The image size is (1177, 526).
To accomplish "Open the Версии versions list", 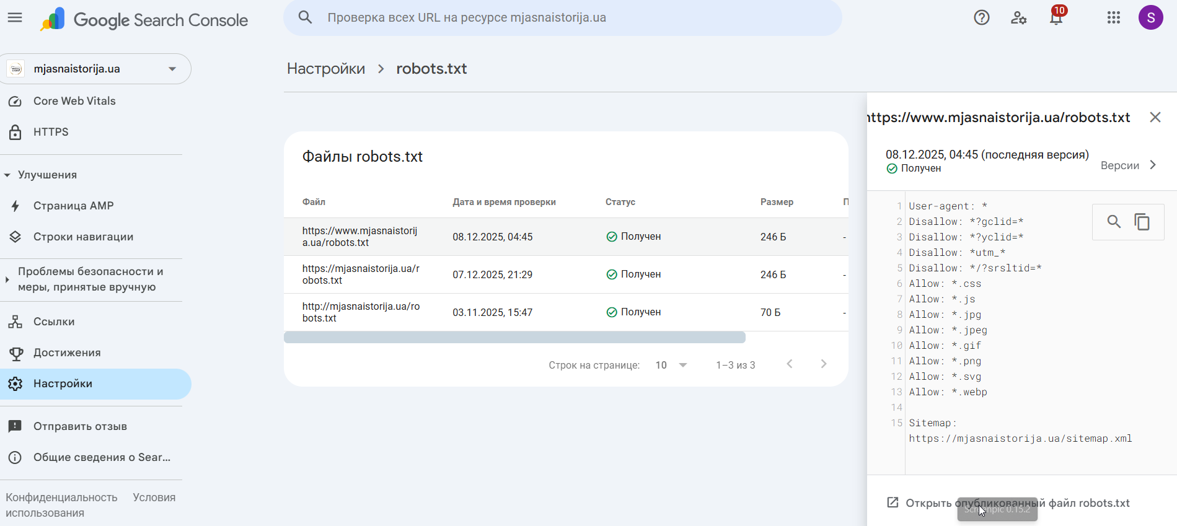I will coord(1129,165).
